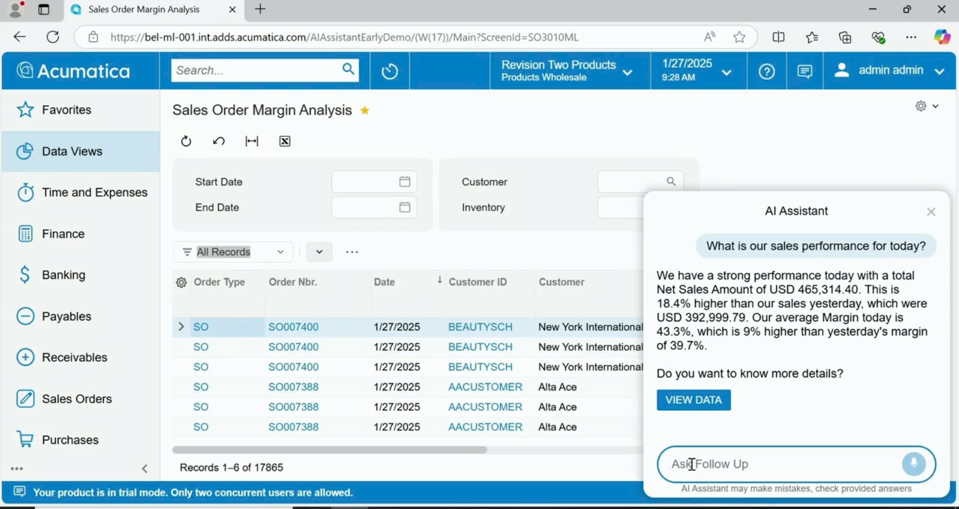Open grid column configuration gear icon
This screenshot has width=959, height=509.
[181, 282]
